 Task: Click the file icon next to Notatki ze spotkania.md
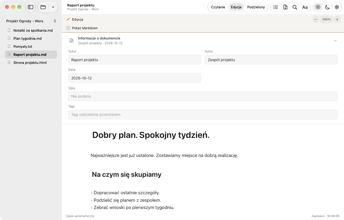coord(9,30)
